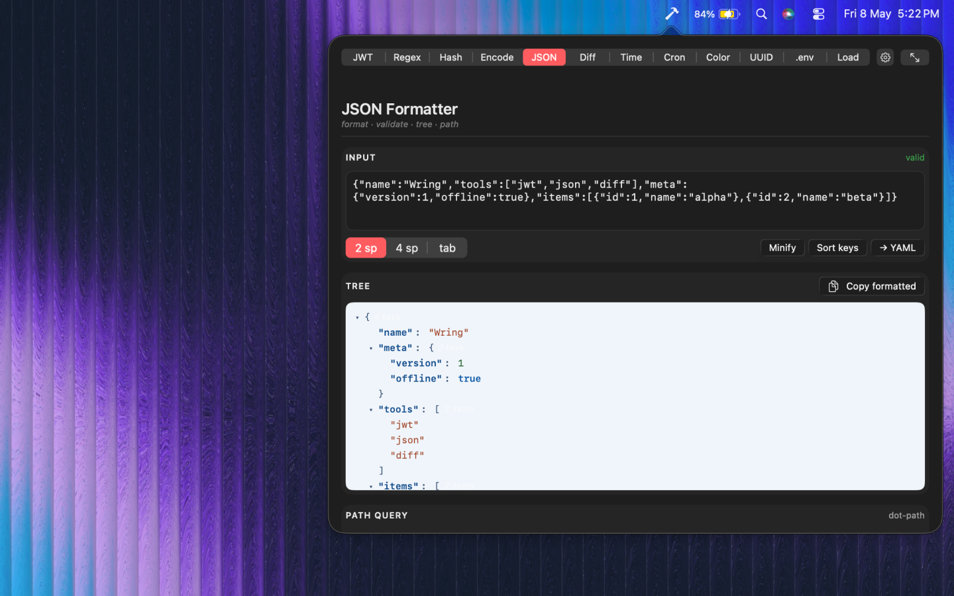Click the "Wring" value in the tree
The image size is (954, 596).
[x=449, y=332]
